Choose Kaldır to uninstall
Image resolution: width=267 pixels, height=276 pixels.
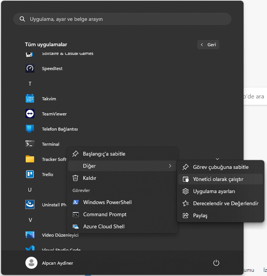[122, 178]
